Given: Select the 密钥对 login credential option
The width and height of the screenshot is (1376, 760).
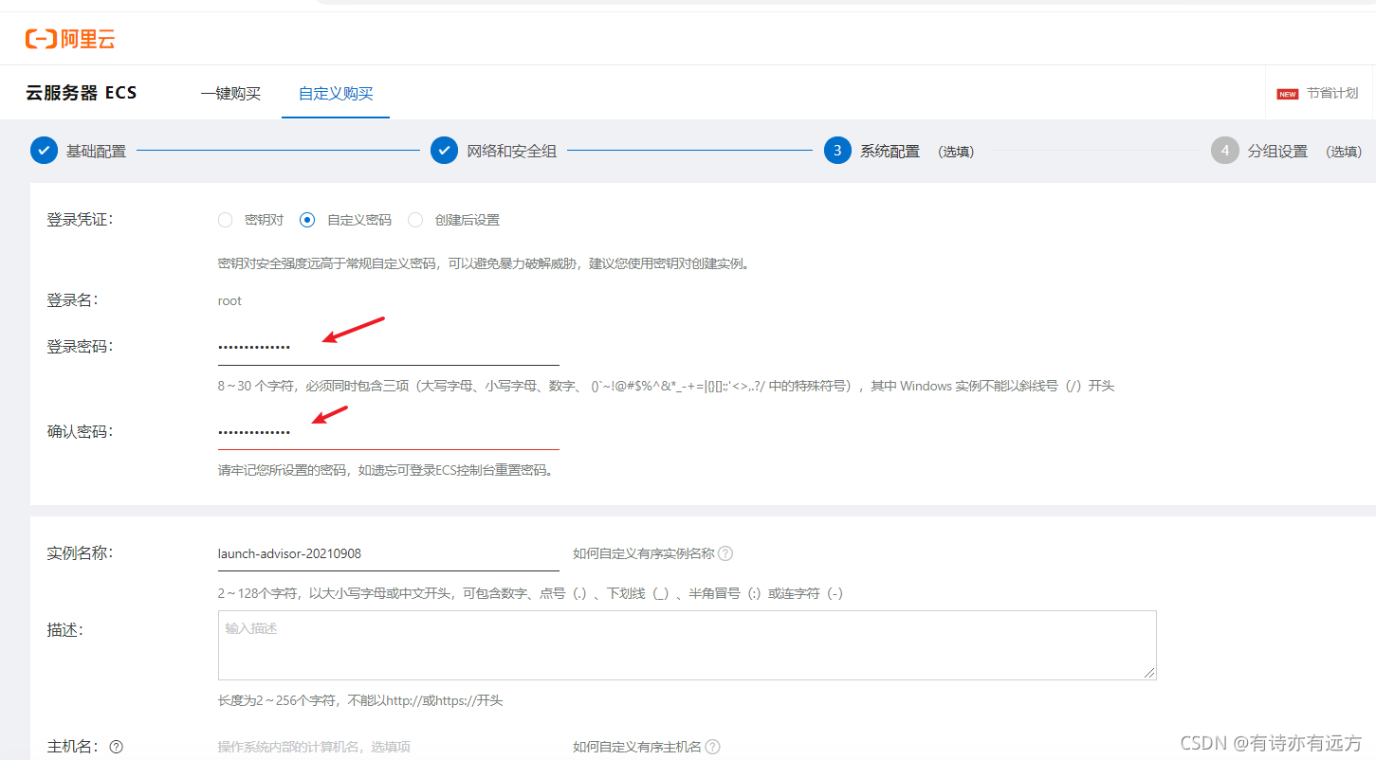Looking at the screenshot, I should (225, 219).
